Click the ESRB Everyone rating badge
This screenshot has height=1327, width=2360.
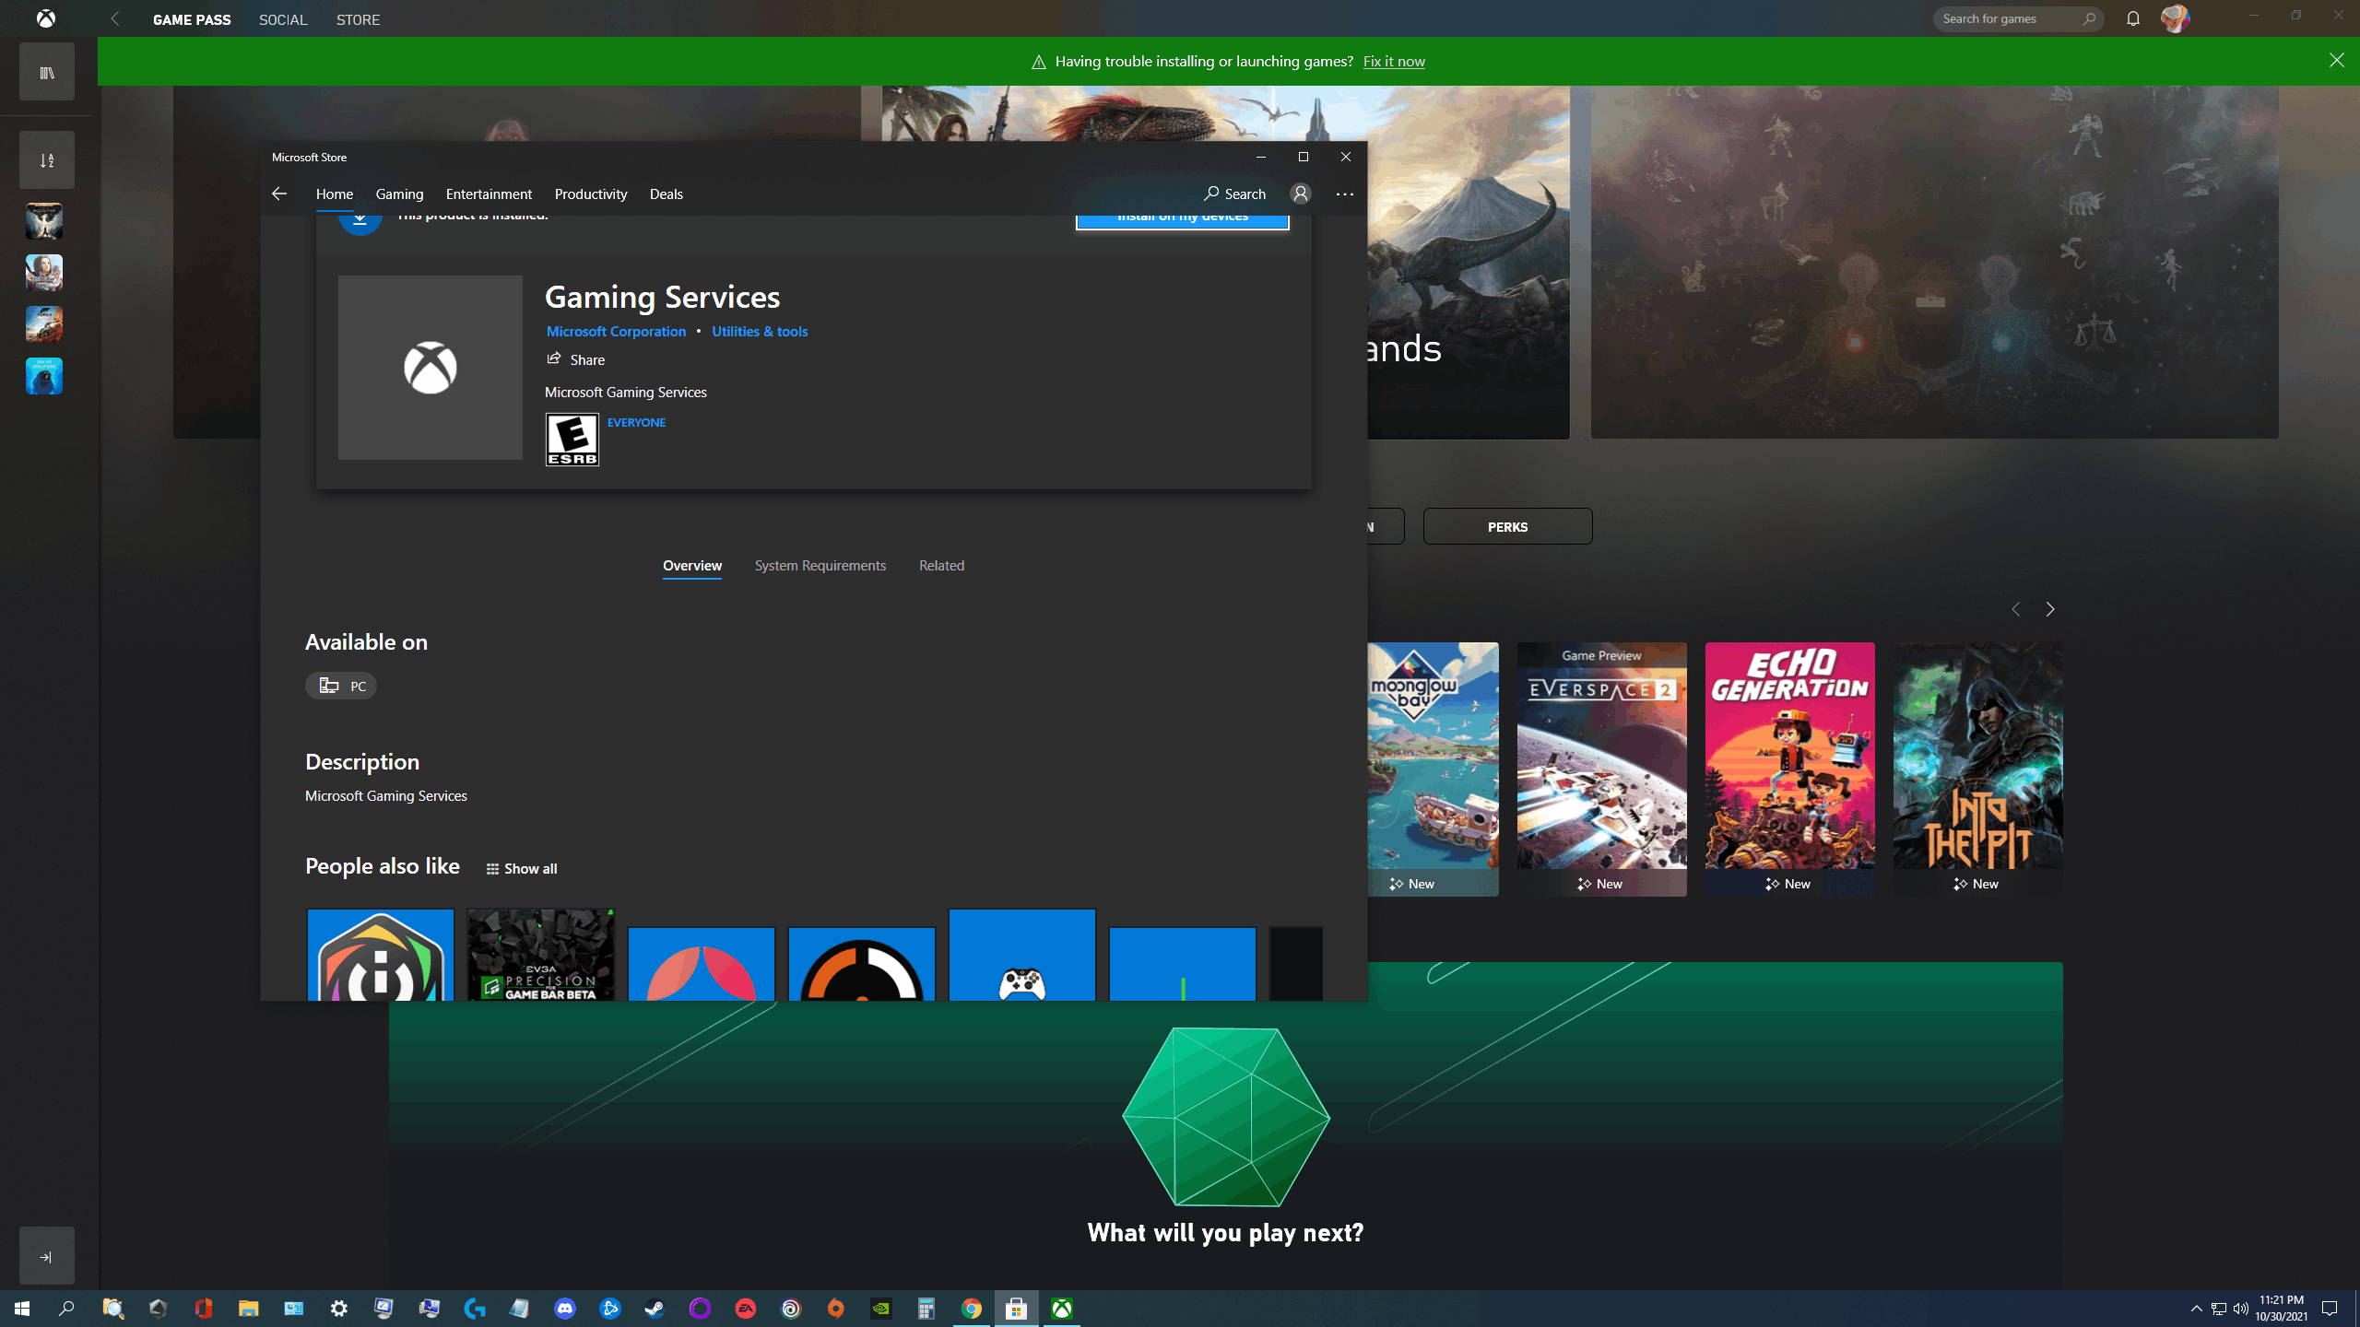click(x=572, y=440)
